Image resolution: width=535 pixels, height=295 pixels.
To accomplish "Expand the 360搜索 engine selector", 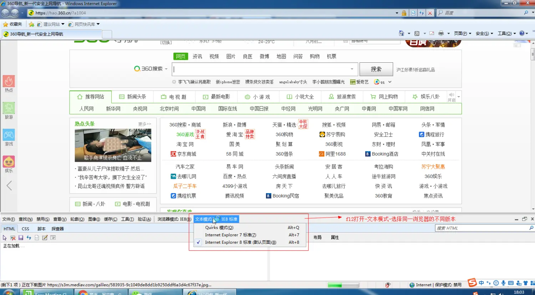I will pos(166,69).
